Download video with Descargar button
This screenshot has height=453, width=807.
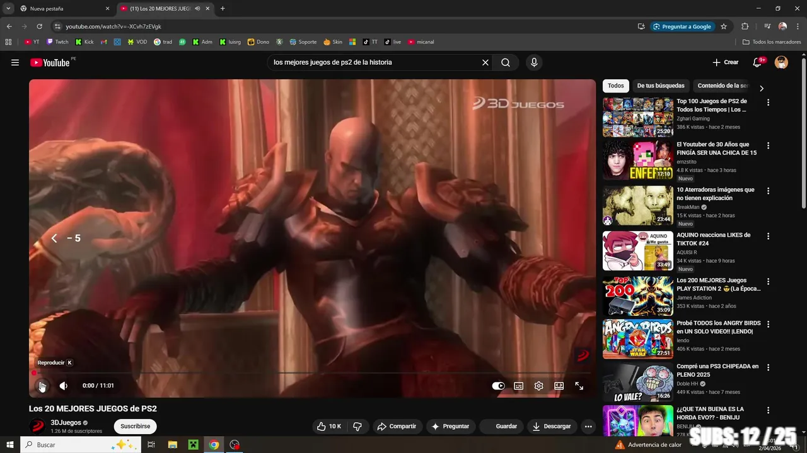click(552, 426)
